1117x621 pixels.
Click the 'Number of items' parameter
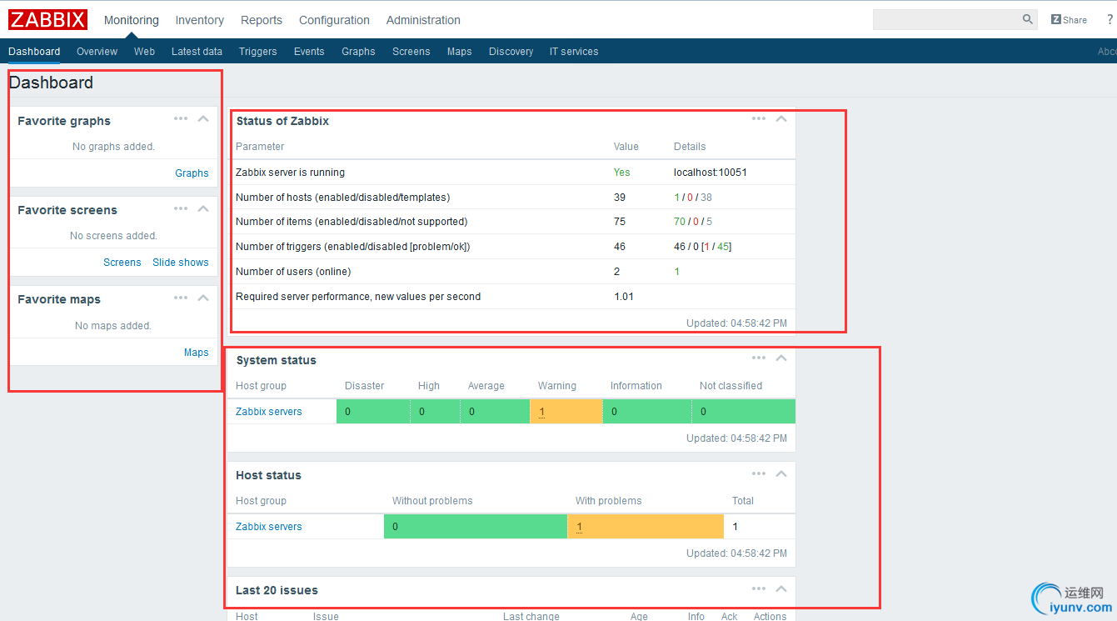[352, 222]
